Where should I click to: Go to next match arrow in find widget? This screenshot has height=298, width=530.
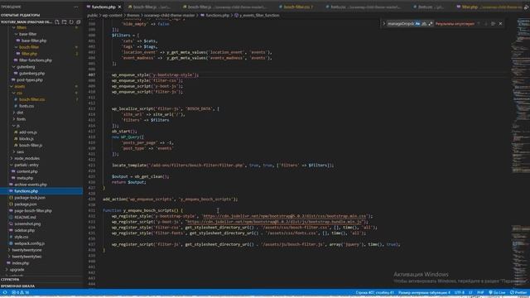click(486, 24)
